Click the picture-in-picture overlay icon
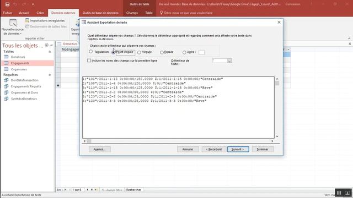The height and width of the screenshot is (198, 353). (x=347, y=193)
